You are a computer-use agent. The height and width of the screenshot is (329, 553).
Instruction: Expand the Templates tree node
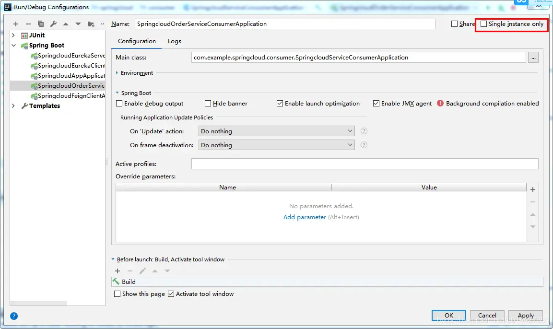[x=13, y=106]
